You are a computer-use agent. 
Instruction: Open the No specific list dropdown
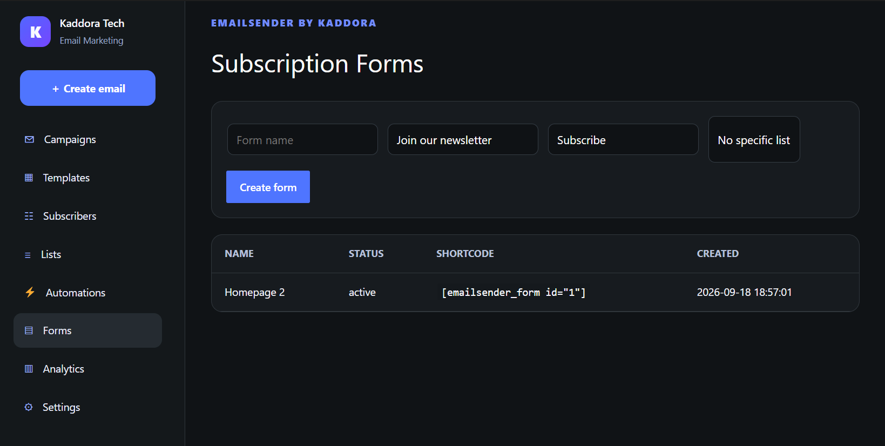[x=754, y=139]
